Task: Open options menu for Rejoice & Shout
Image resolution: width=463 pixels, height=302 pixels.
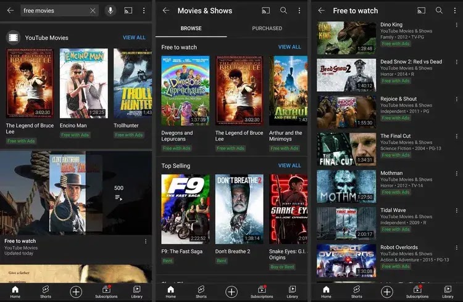Action: coord(456,99)
